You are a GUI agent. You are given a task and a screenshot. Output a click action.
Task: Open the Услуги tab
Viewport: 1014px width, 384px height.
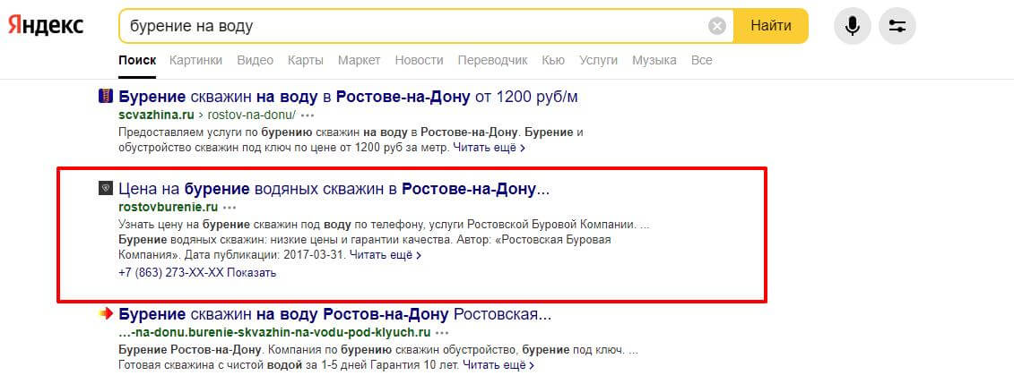598,60
